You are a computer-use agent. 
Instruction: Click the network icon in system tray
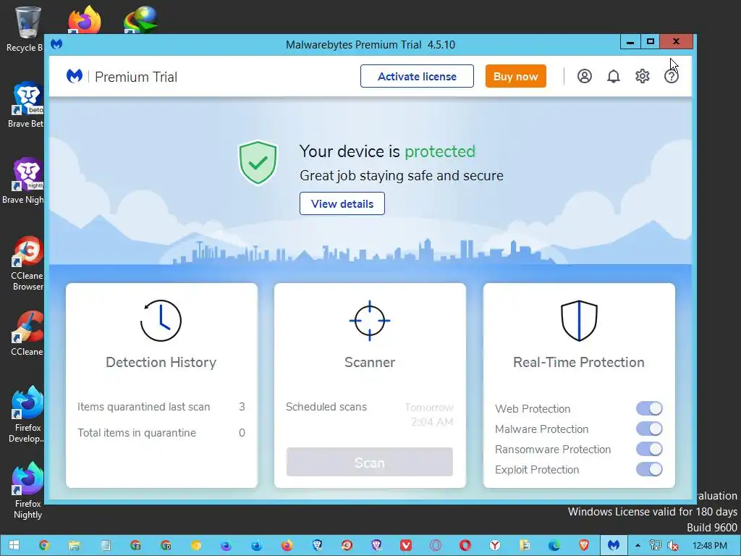[x=655, y=546]
